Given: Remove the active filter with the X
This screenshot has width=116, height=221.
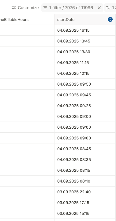Looking at the screenshot, I should click(x=99, y=8).
